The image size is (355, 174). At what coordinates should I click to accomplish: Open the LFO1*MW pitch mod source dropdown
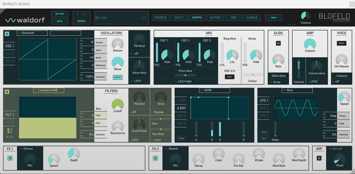coord(186,82)
